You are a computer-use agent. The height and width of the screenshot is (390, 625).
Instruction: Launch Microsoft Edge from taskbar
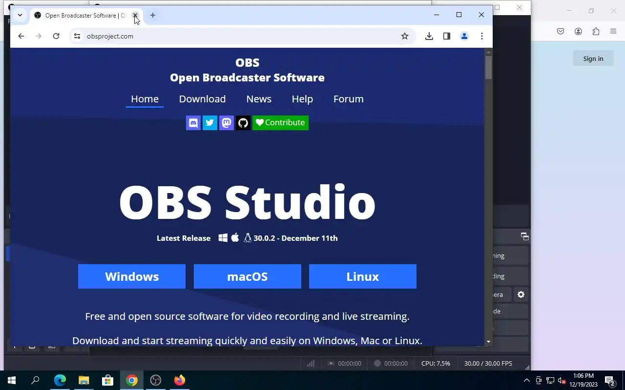click(60, 380)
